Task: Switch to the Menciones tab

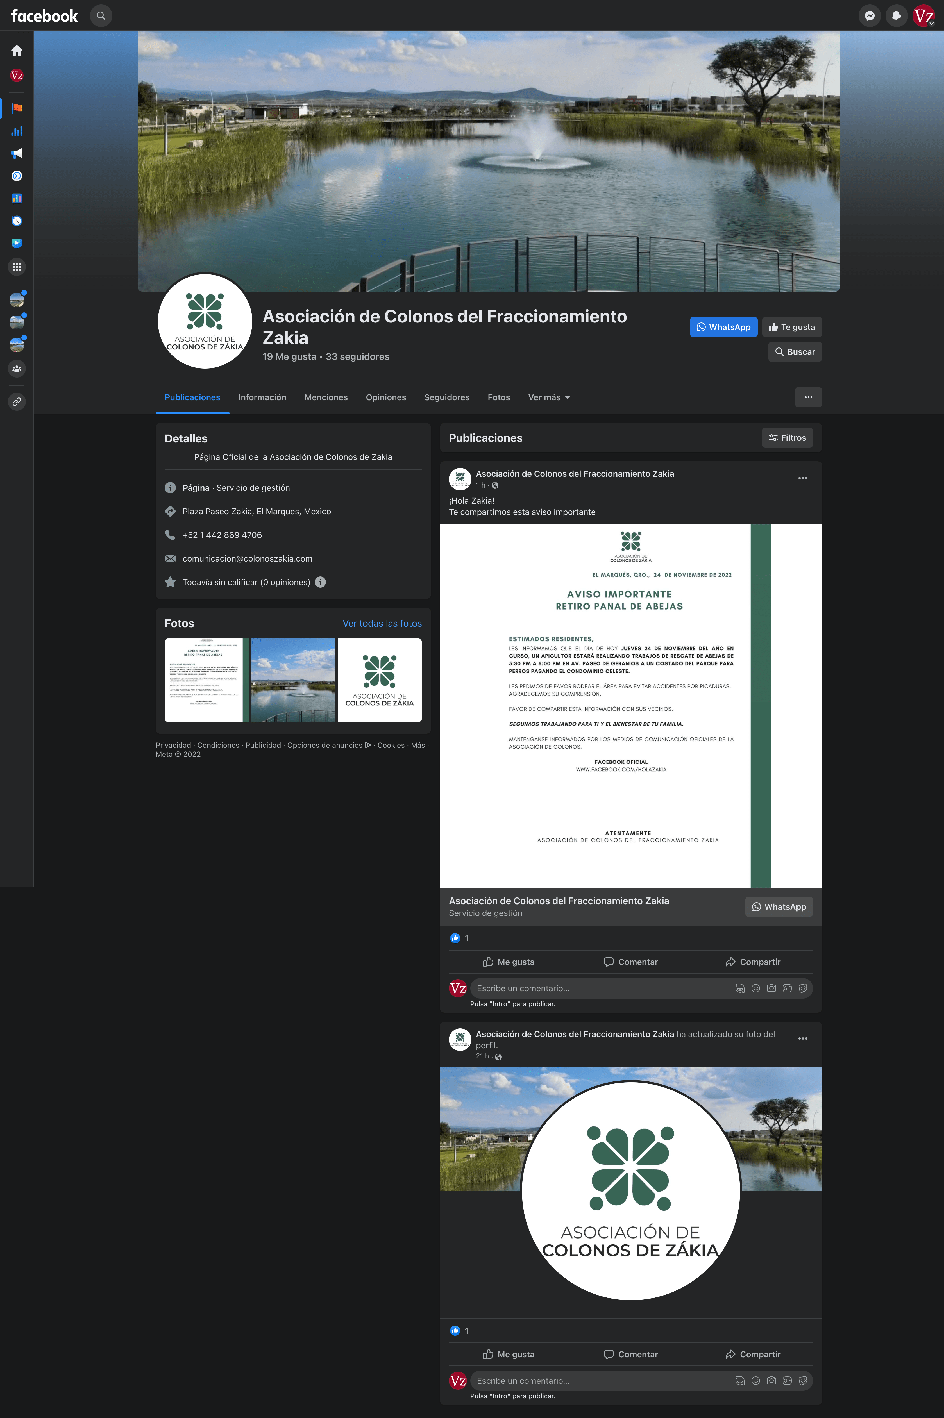Action: coord(326,397)
